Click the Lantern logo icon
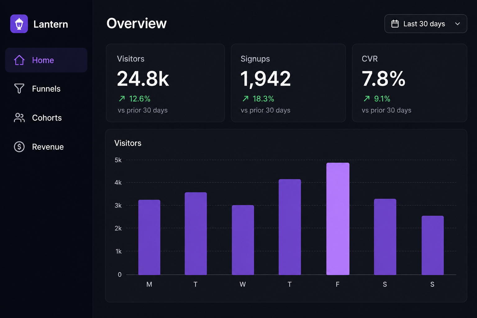Image resolution: width=477 pixels, height=318 pixels. pos(19,24)
